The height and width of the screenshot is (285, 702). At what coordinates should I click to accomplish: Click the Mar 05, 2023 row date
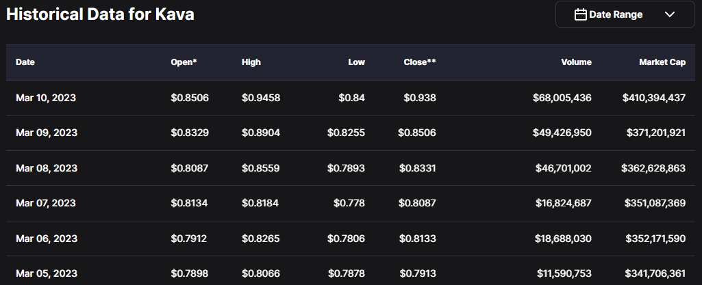(x=46, y=273)
